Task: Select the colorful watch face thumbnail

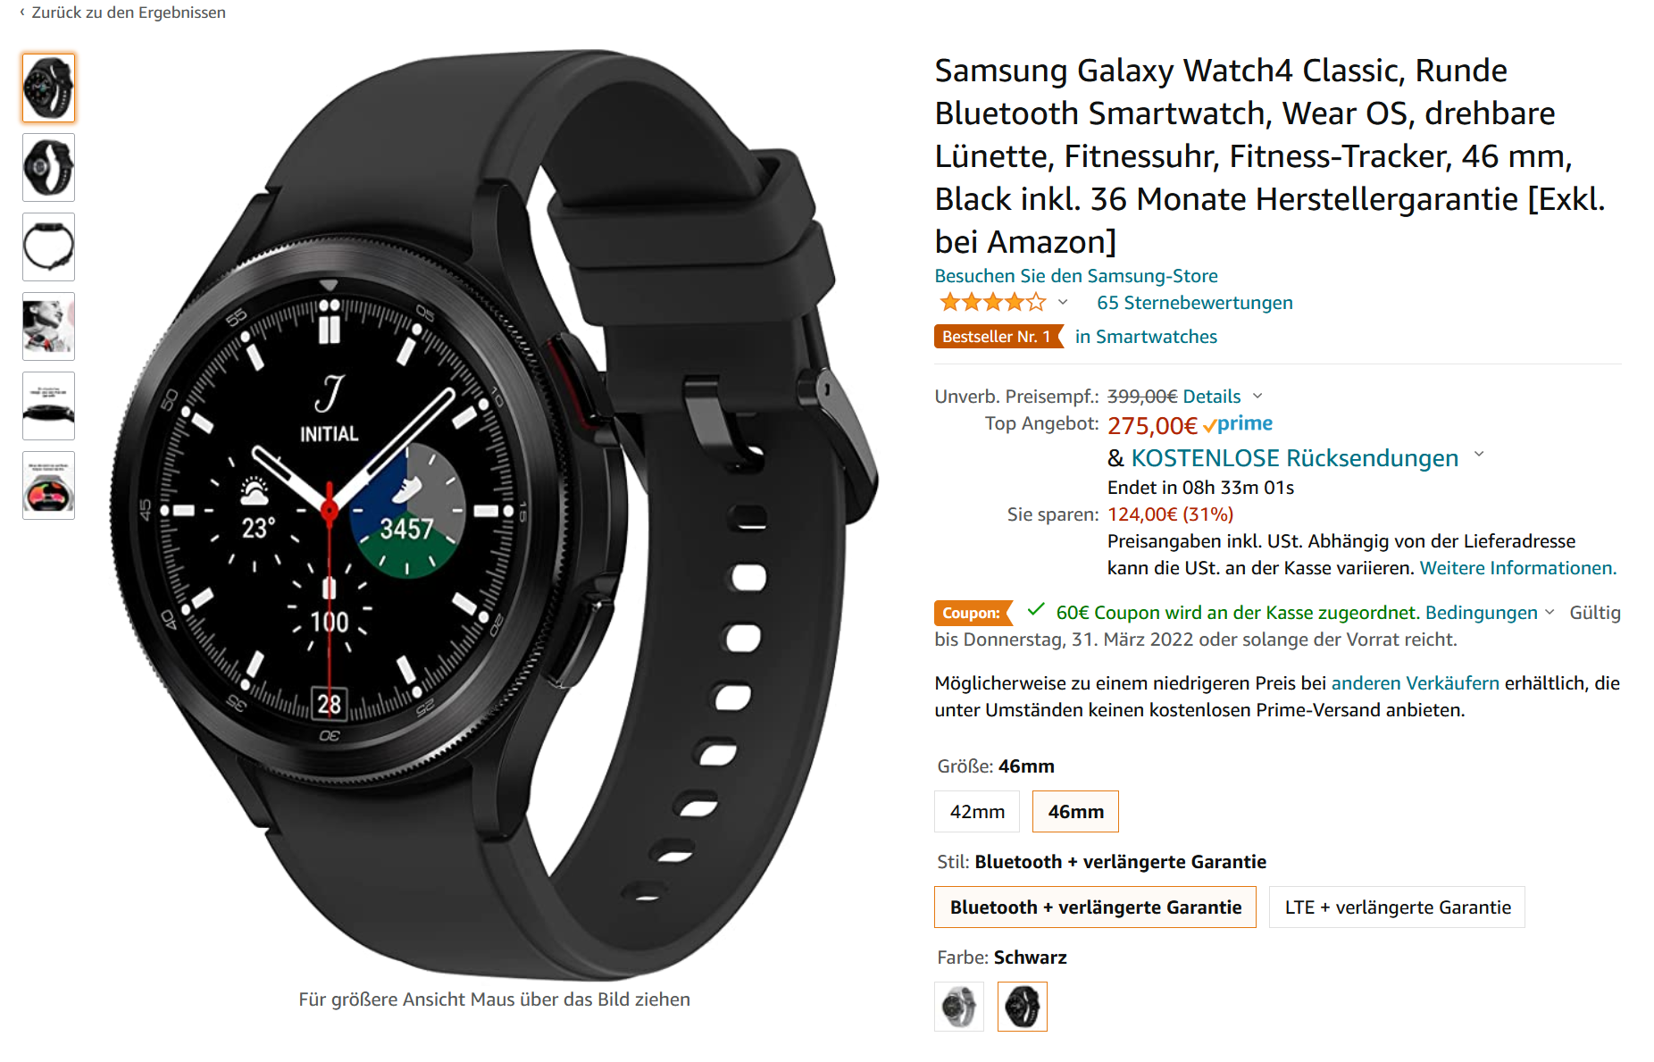Action: click(48, 485)
